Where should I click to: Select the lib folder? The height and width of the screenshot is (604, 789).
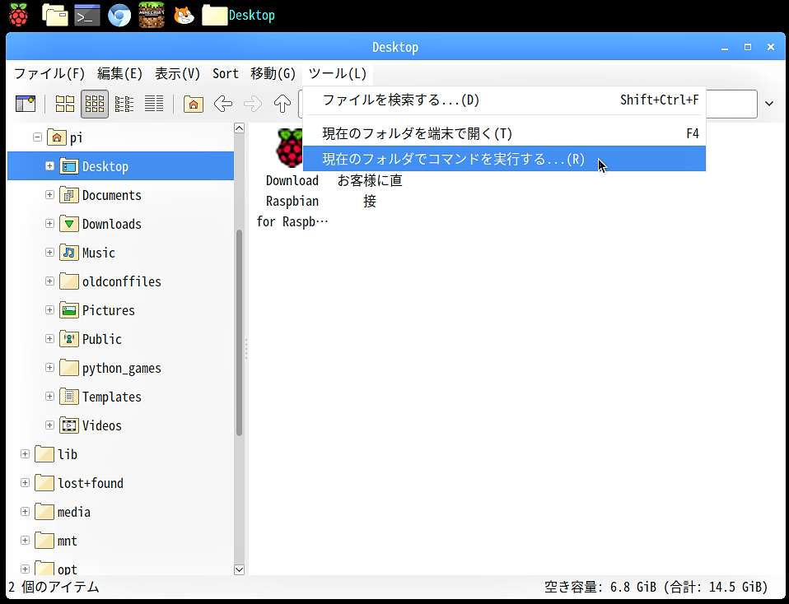pyautogui.click(x=56, y=454)
